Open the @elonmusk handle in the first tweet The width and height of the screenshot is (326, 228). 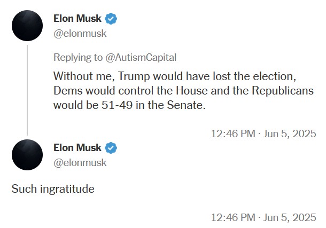(x=80, y=33)
